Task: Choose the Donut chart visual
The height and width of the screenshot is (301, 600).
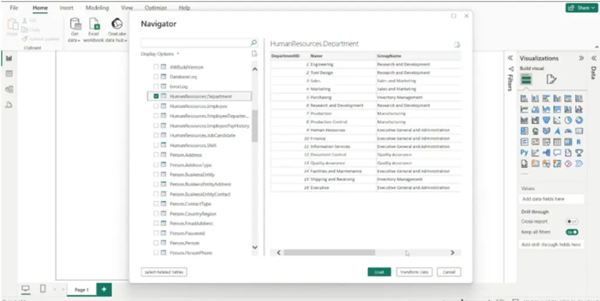Action: 579,120
